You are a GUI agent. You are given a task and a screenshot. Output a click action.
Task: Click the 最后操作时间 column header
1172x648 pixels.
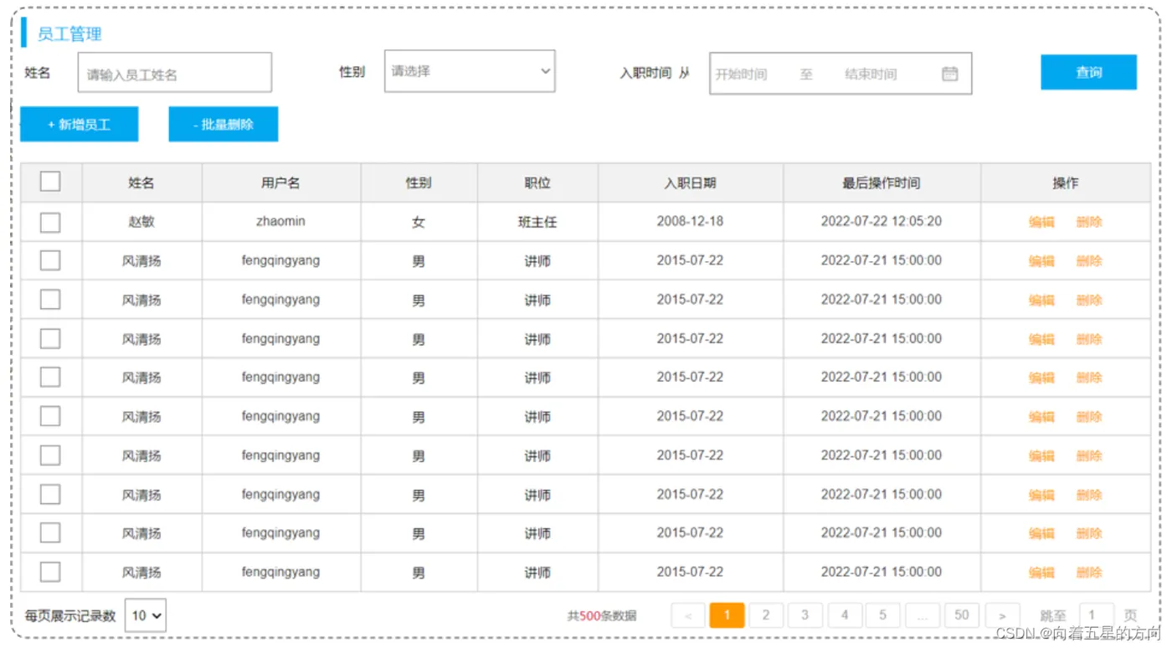pos(882,183)
